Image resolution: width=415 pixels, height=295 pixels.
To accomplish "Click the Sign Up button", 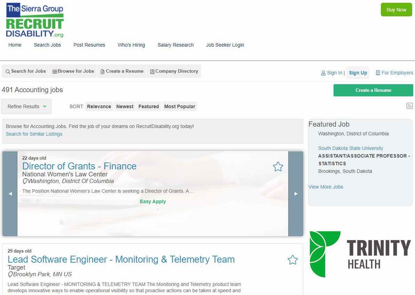I will pos(358,73).
